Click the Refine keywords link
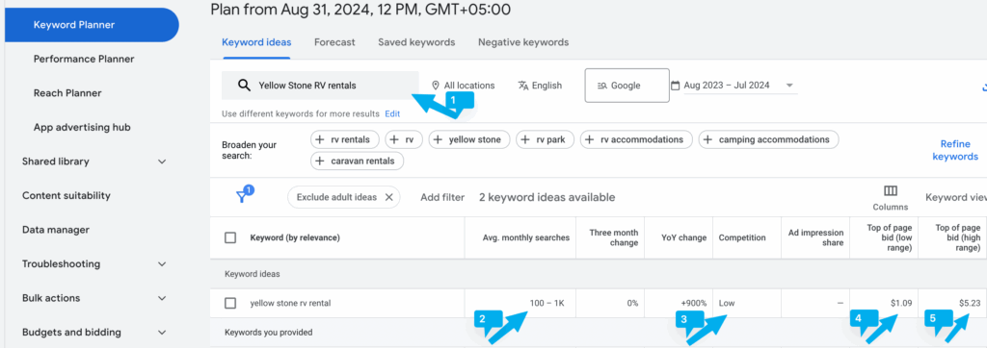This screenshot has width=987, height=348. click(955, 150)
